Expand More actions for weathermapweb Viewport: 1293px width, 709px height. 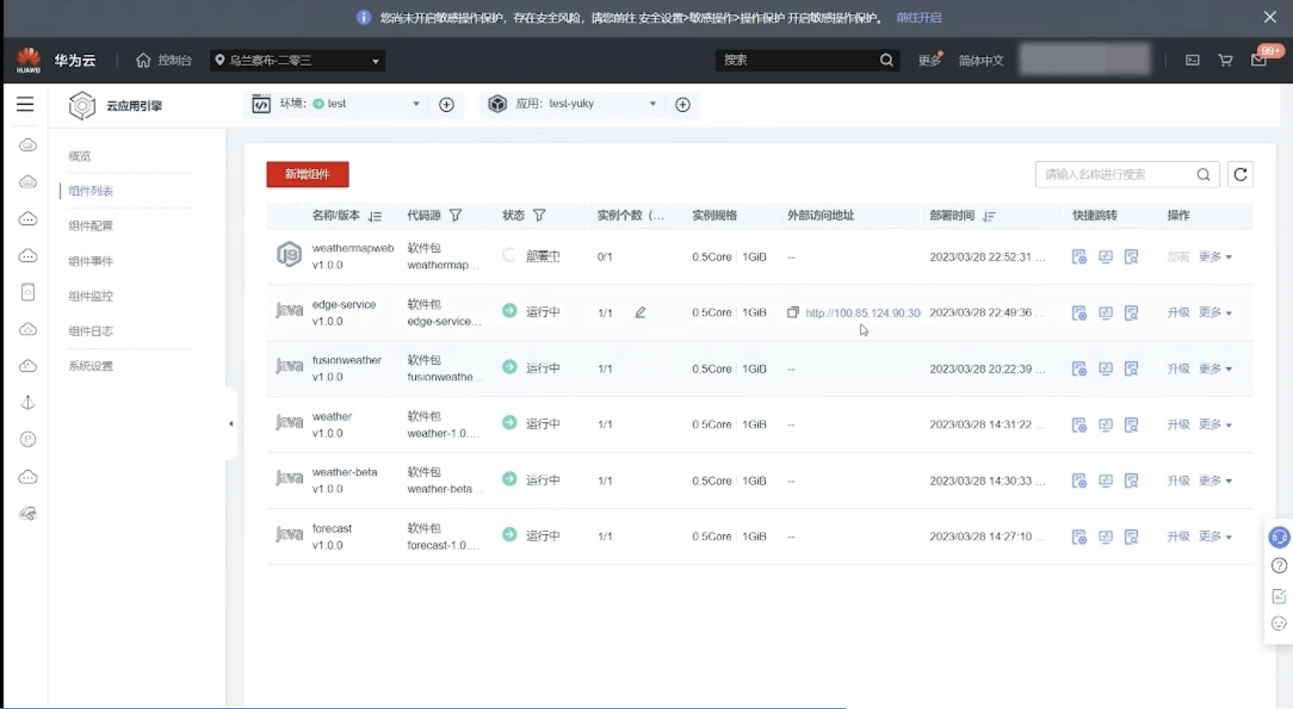click(1215, 257)
